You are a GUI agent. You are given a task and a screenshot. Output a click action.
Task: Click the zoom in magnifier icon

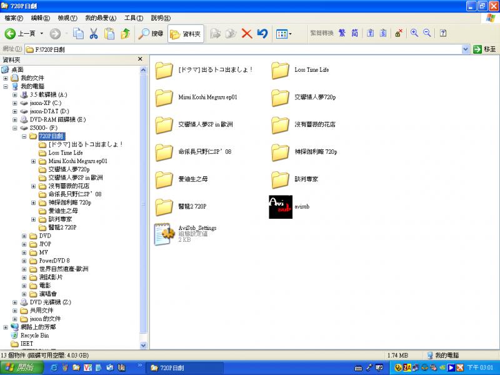tap(414, 33)
